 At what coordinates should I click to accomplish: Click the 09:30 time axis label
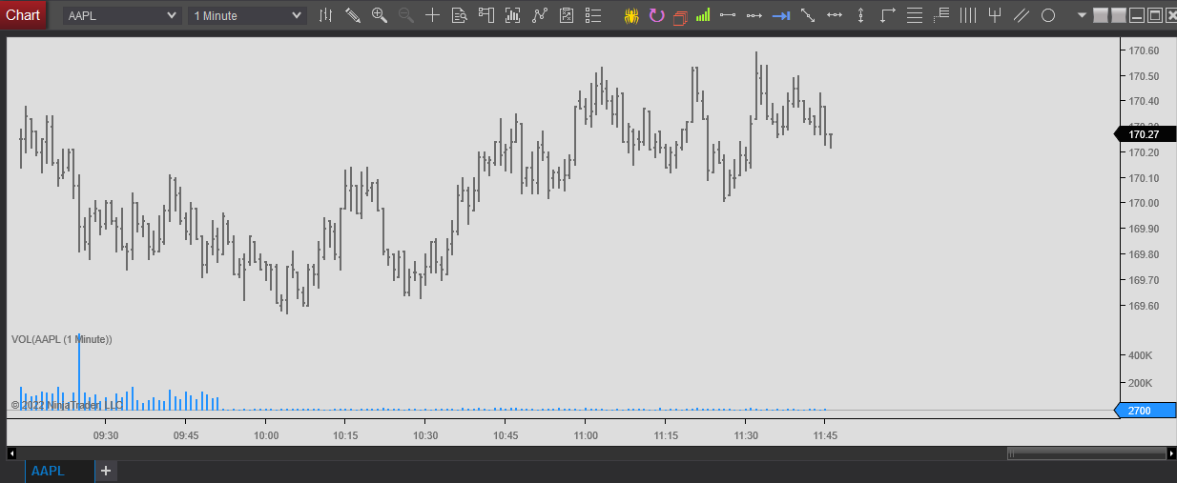pos(106,435)
